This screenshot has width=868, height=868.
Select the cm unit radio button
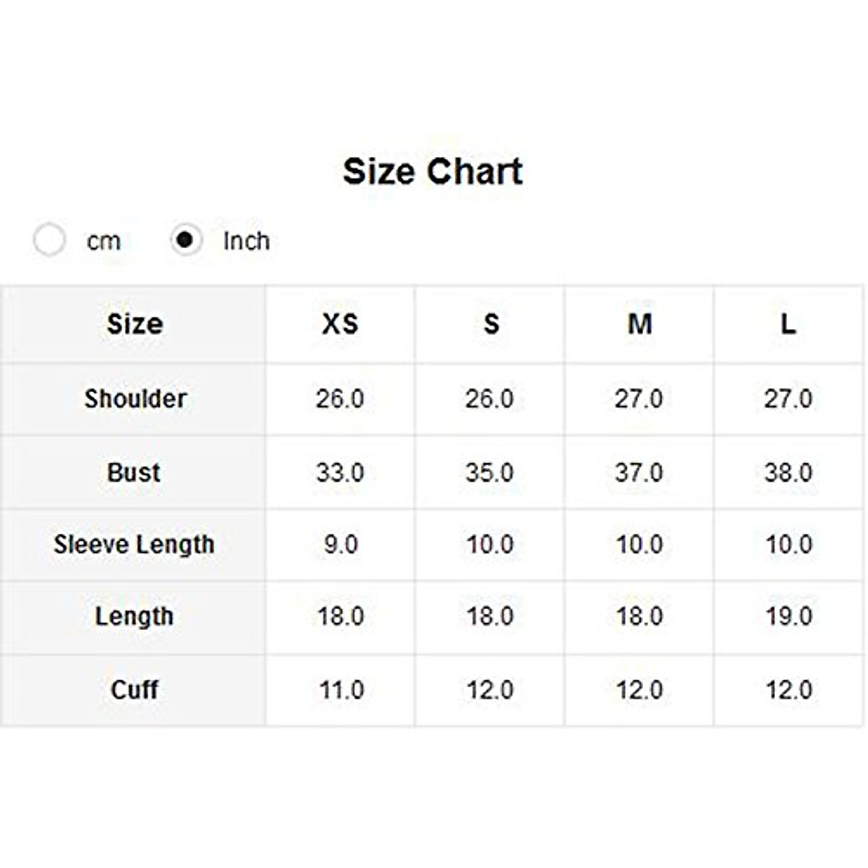click(49, 240)
